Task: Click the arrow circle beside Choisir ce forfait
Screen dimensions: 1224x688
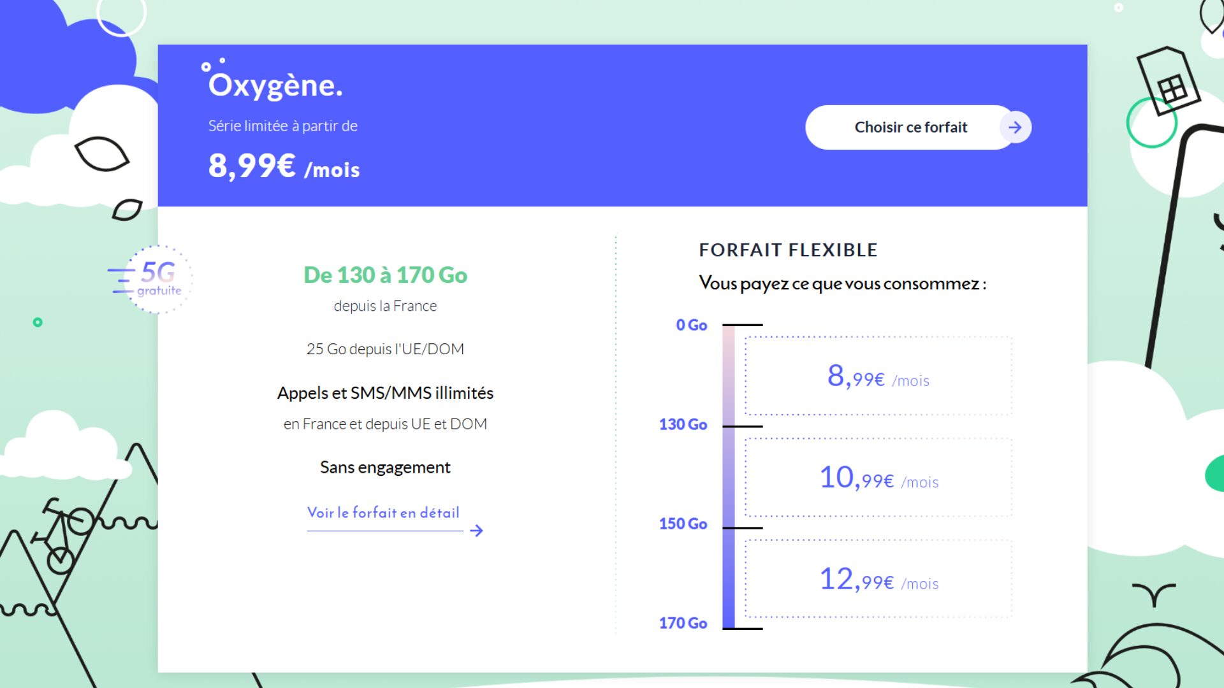Action: (1015, 127)
